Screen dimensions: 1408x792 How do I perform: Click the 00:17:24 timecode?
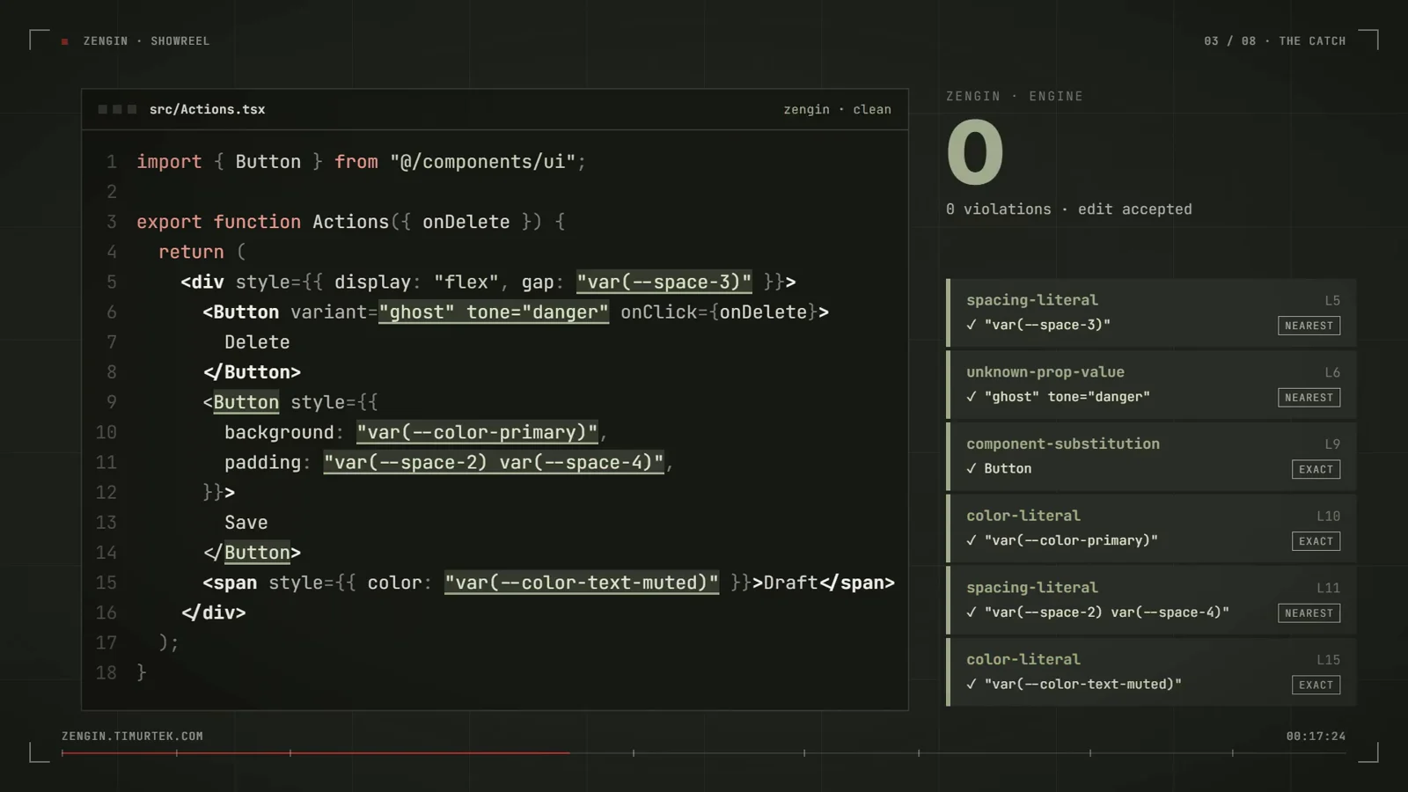point(1316,737)
